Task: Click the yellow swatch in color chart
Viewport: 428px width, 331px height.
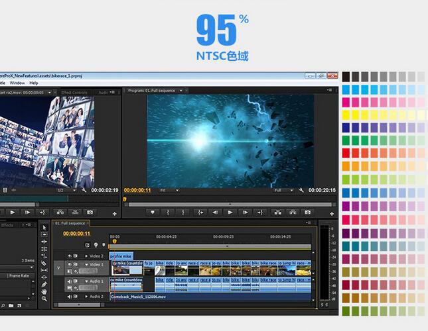Action: coord(346,115)
